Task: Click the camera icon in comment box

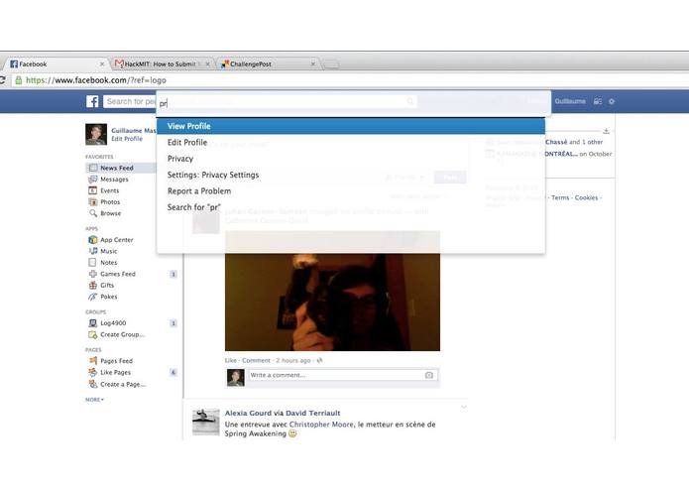Action: [429, 375]
